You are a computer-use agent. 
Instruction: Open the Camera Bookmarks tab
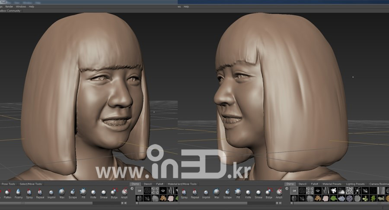[x=379, y=184]
